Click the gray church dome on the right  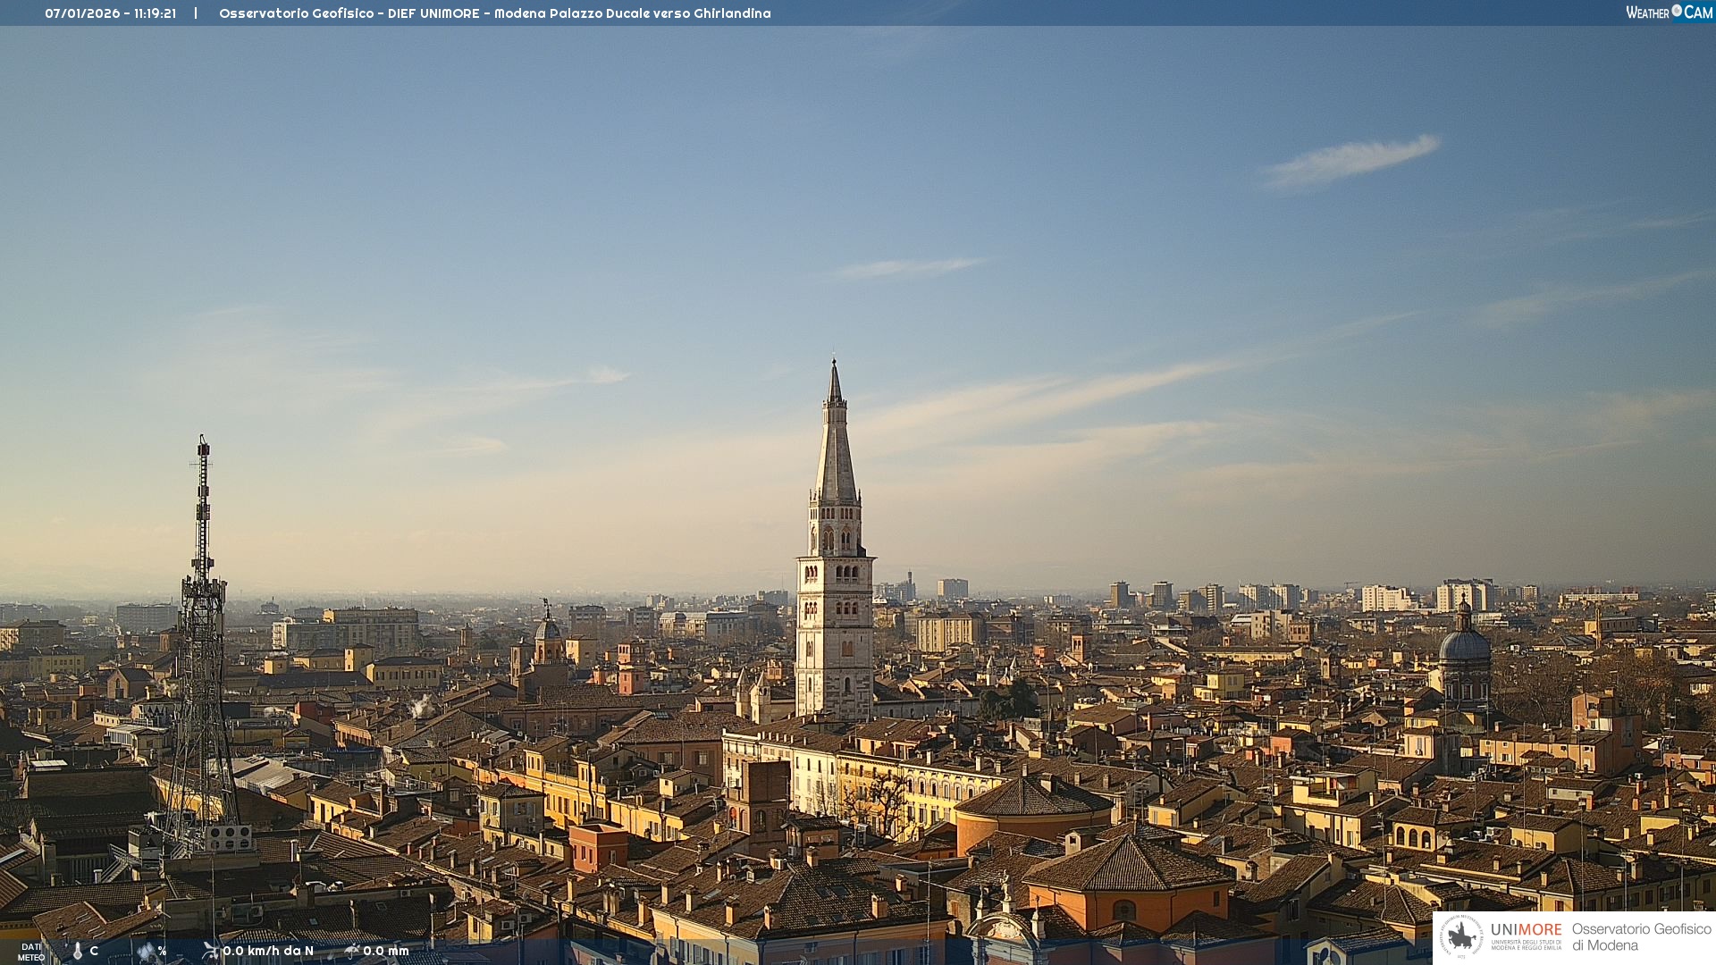point(1464,643)
